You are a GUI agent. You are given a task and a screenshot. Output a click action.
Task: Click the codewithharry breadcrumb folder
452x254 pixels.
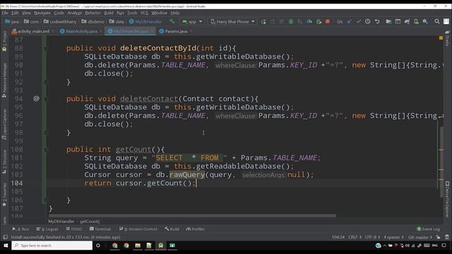pos(60,22)
